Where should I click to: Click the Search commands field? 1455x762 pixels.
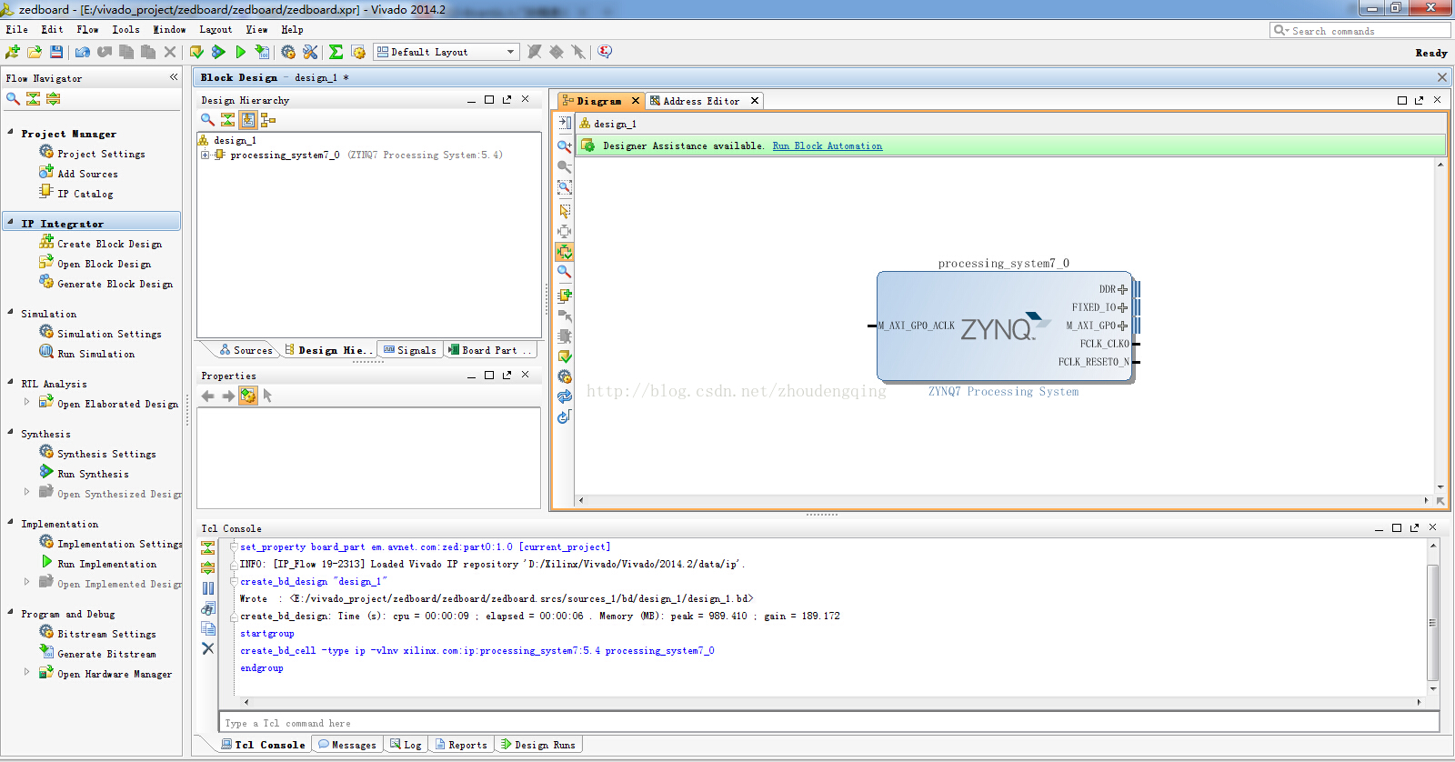pos(1360,31)
